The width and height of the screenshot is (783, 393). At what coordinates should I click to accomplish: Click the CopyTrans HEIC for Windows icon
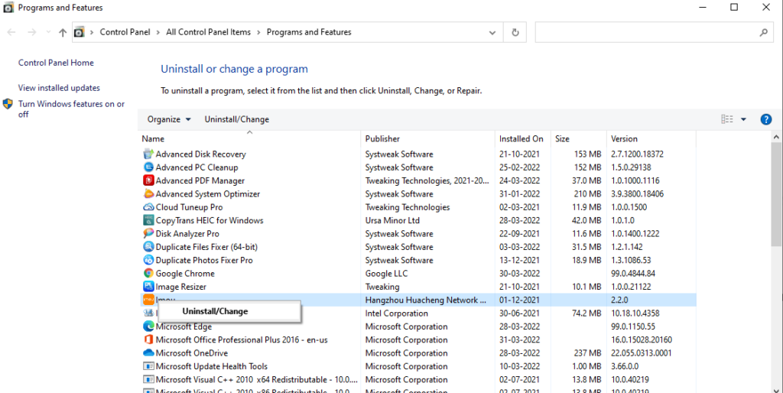pyautogui.click(x=148, y=220)
